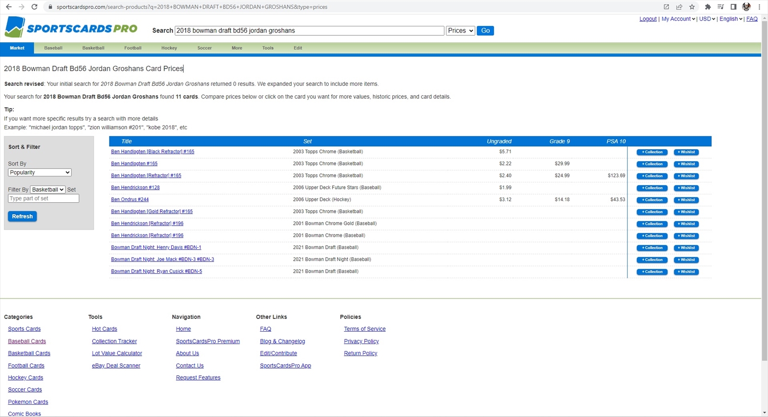Open the More menu tab
Image resolution: width=768 pixels, height=417 pixels.
(237, 48)
